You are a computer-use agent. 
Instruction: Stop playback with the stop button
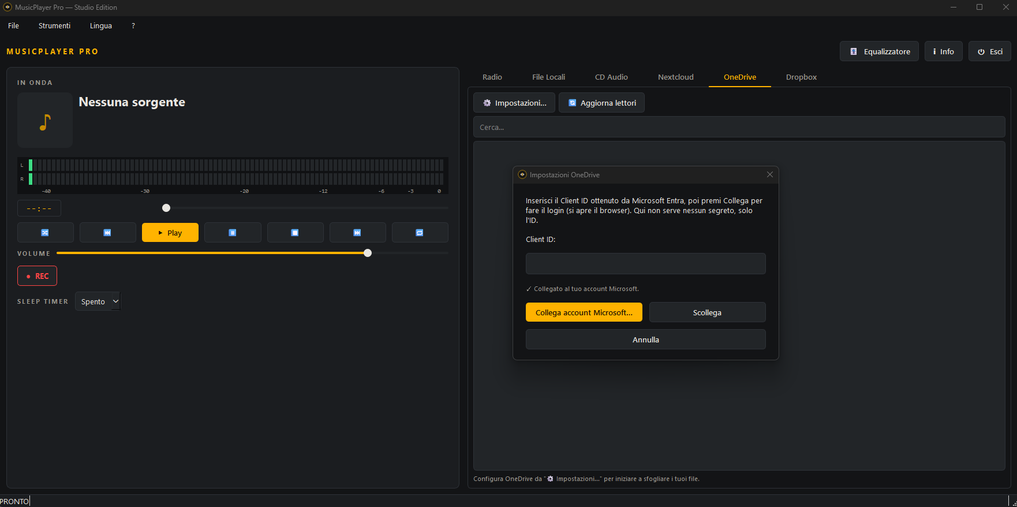tap(295, 233)
